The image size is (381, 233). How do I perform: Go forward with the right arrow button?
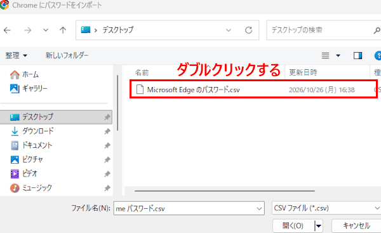coord(28,30)
